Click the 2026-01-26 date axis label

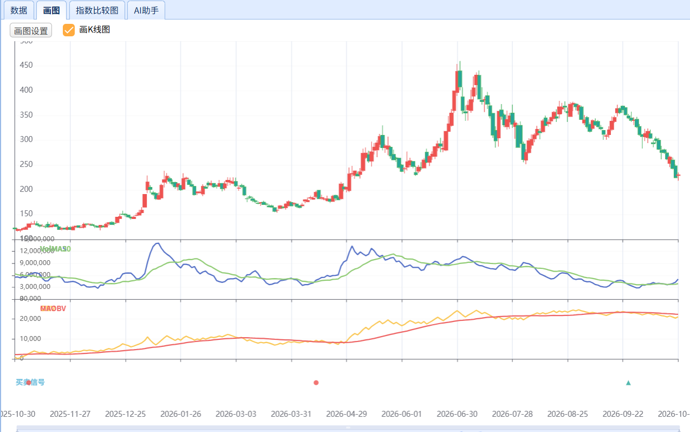point(181,414)
